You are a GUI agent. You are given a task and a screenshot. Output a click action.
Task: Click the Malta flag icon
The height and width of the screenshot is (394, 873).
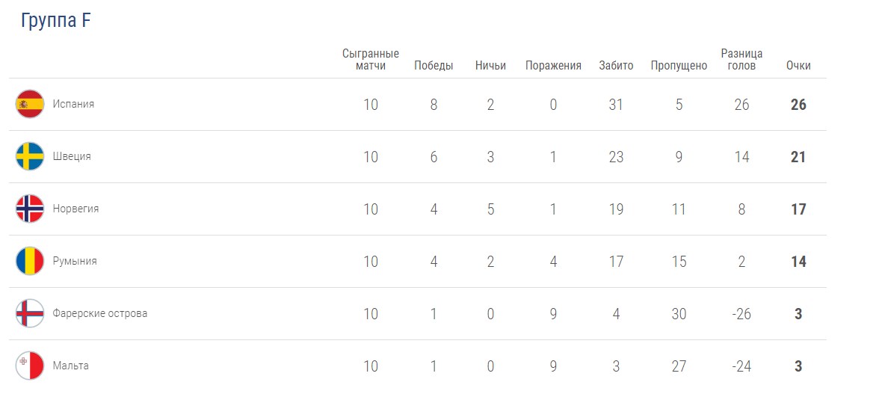30,366
